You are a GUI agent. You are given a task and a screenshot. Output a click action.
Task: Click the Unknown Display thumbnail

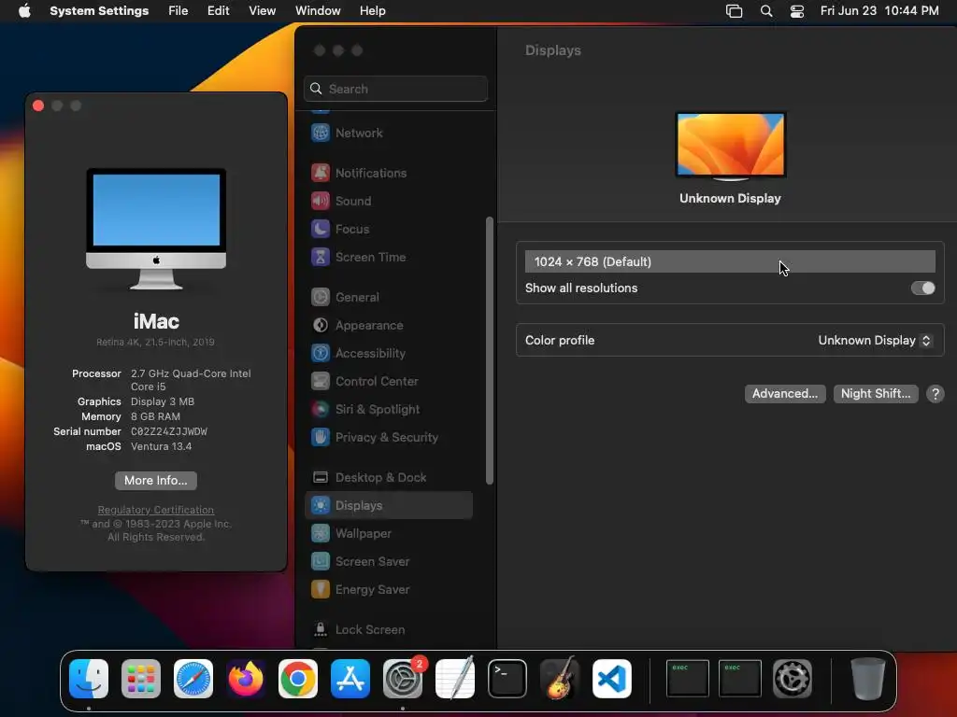point(730,145)
